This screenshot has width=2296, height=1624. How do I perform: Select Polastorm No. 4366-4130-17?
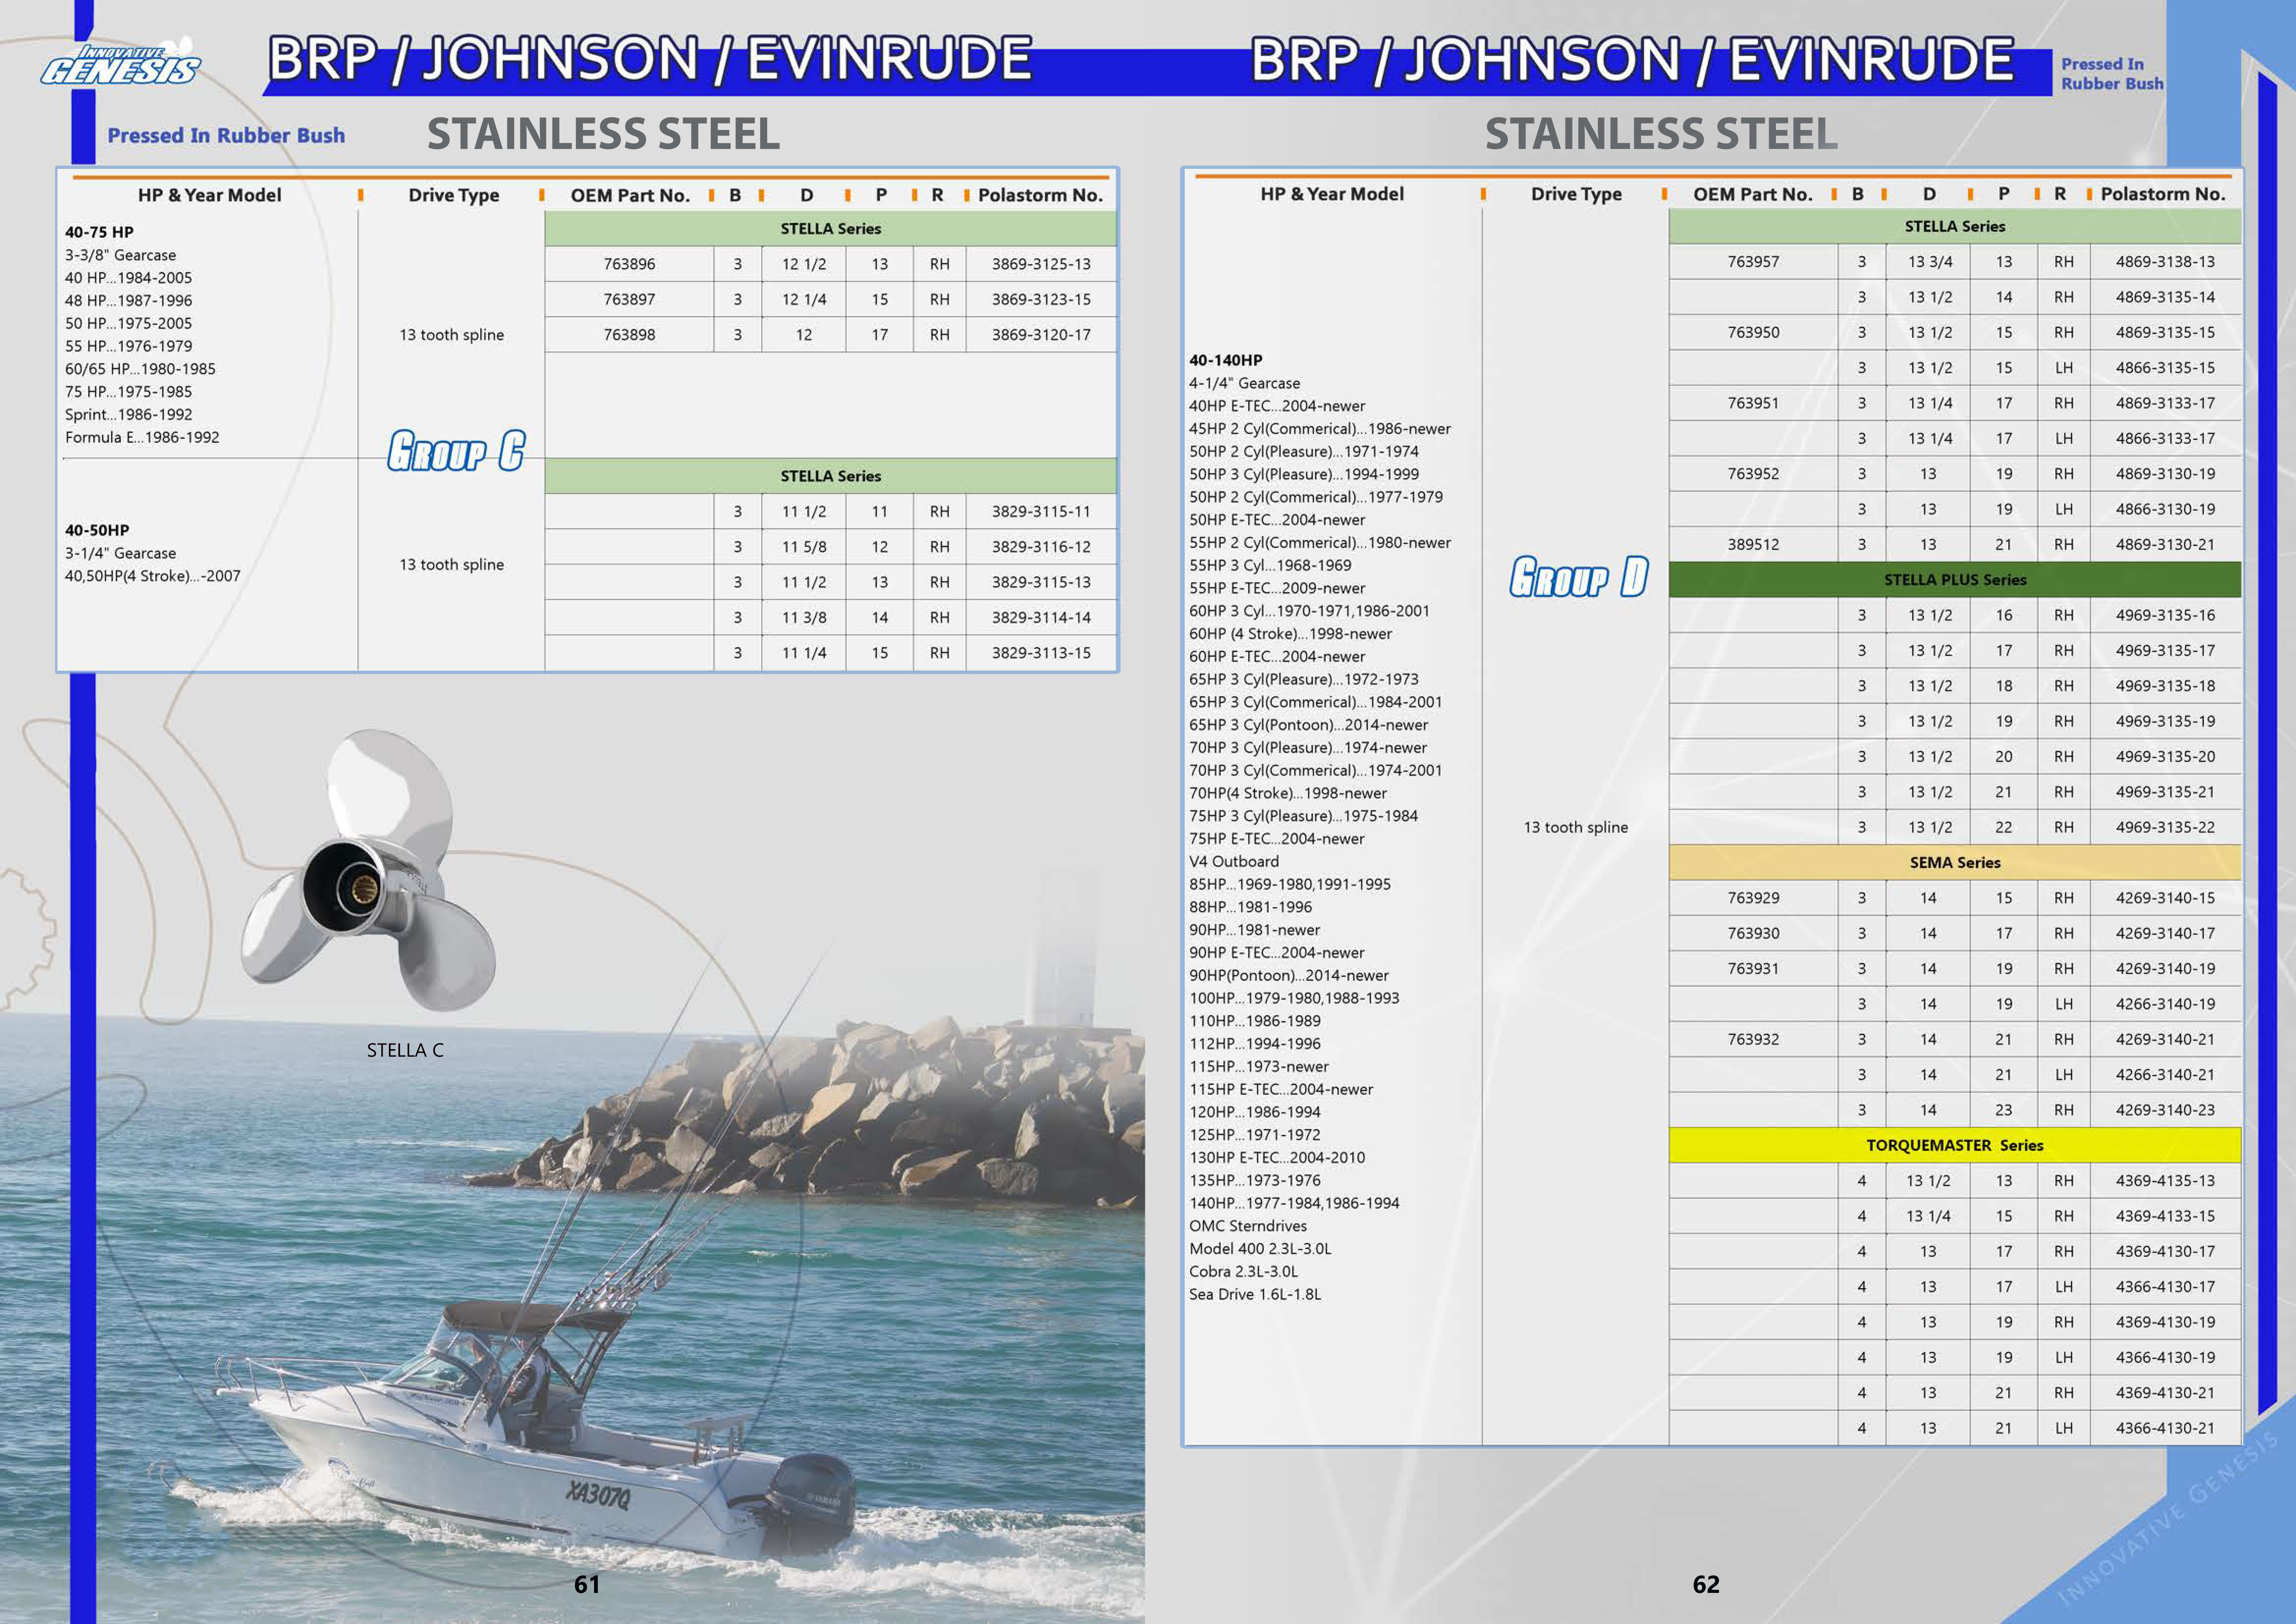[x=2165, y=1287]
